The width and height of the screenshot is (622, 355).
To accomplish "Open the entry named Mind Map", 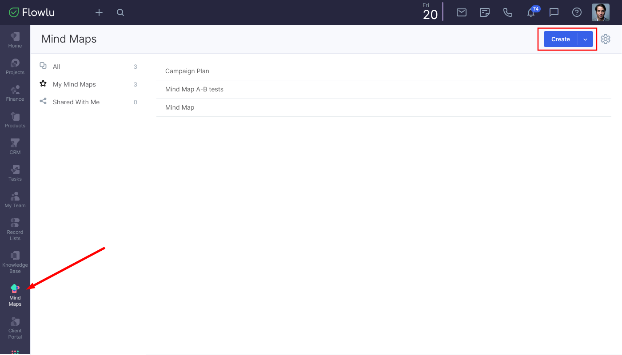I will 384,107.
